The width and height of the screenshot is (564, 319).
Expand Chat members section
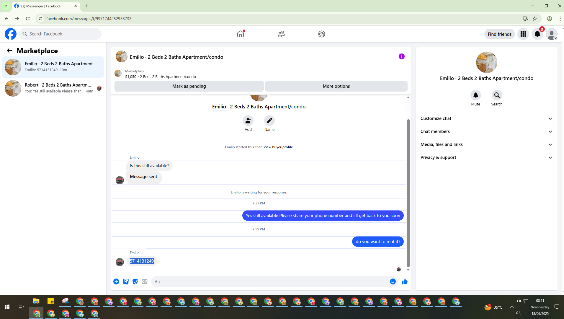click(487, 131)
